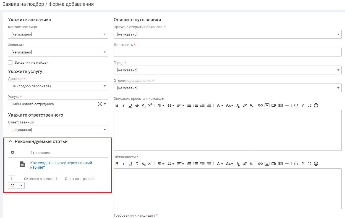Screen dimensions: 345x218
Task: Open paragraph format menu in description toolbar
Action: tap(161, 105)
